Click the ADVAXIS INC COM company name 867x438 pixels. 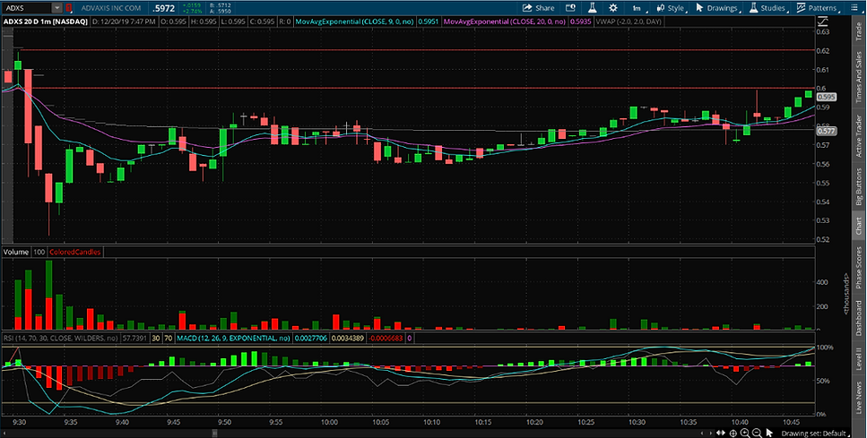tap(110, 8)
